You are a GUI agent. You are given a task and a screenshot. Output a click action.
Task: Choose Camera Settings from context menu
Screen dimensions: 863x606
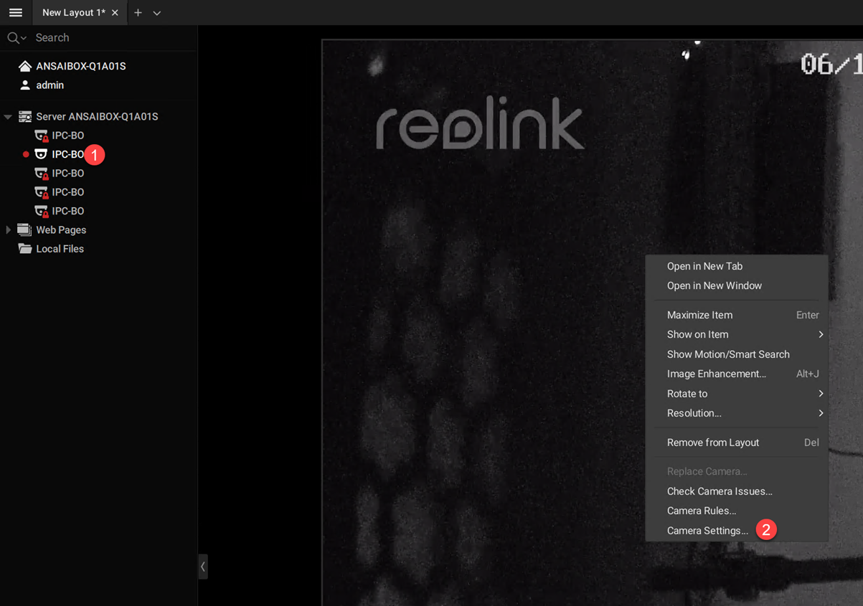tap(707, 531)
